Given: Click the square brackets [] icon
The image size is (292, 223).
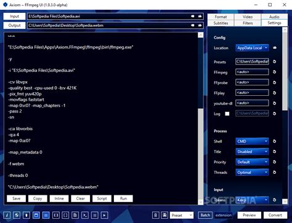Looking at the screenshot, I should coord(65,215).
